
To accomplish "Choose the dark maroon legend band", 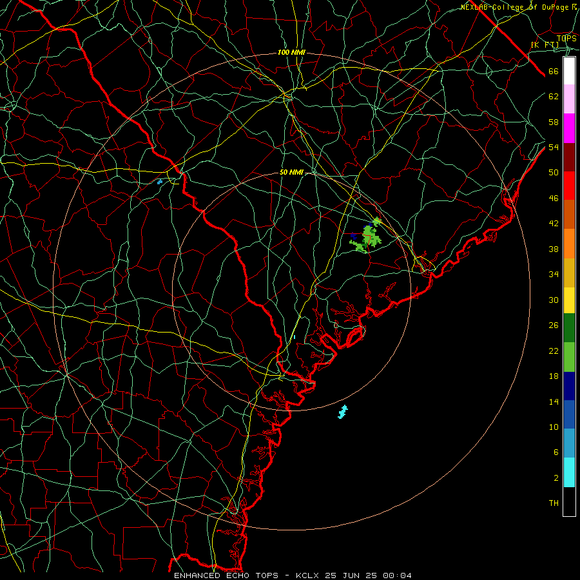I will click(569, 157).
